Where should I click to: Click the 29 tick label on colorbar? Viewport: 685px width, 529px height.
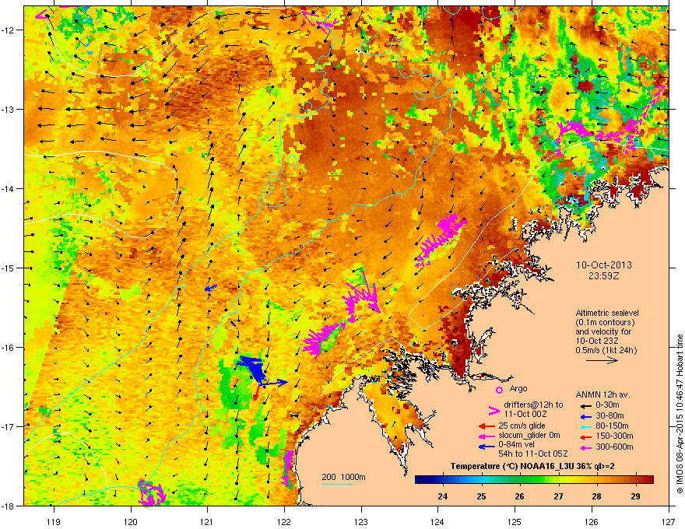pyautogui.click(x=636, y=496)
